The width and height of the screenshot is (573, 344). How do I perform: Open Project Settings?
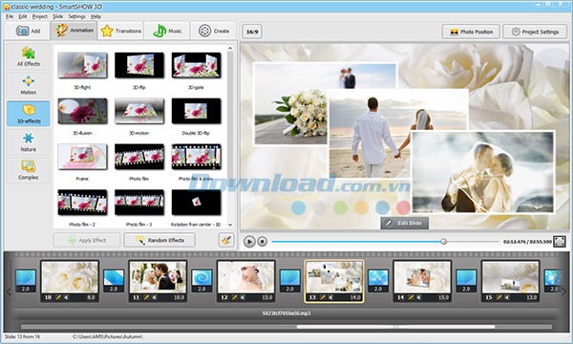535,32
